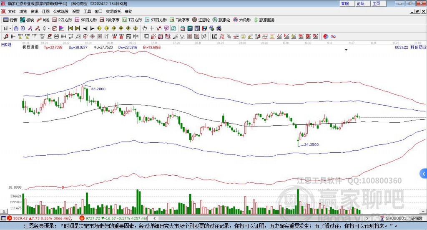This screenshot has width=427, height=230.
Task: Click the red-blue yin-yang icon
Action: [x=326, y=36]
